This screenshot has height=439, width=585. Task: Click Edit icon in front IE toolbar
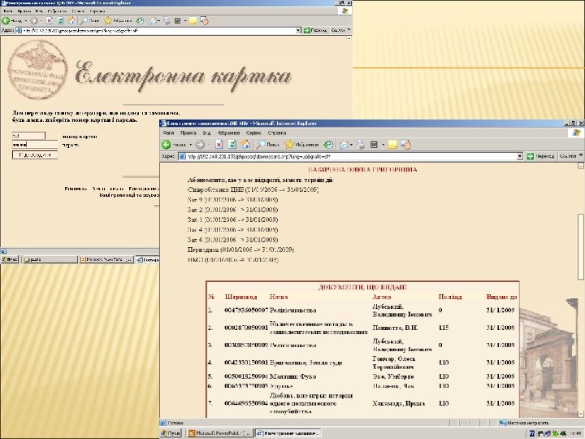(x=374, y=145)
